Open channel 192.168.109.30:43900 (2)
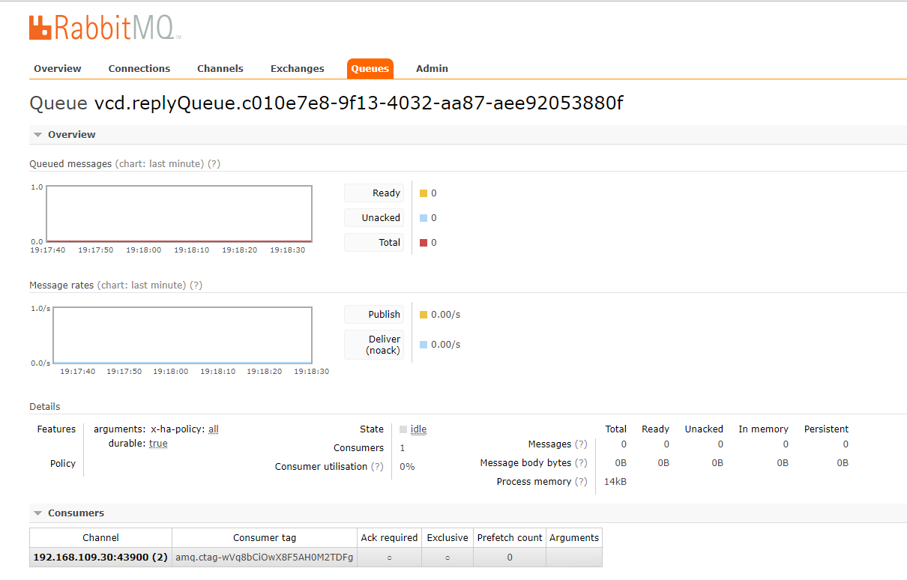 100,558
